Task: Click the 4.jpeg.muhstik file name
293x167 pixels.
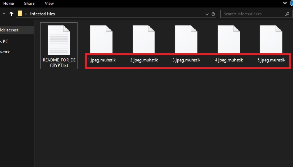Action: 229,60
